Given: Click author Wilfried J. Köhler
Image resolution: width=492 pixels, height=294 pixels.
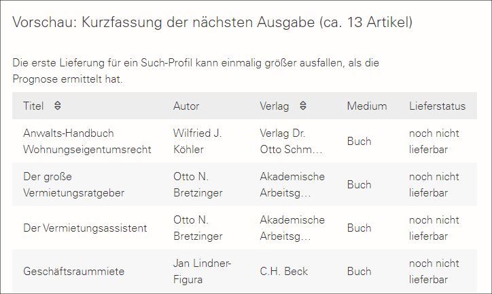Looking at the screenshot, I should point(198,141).
